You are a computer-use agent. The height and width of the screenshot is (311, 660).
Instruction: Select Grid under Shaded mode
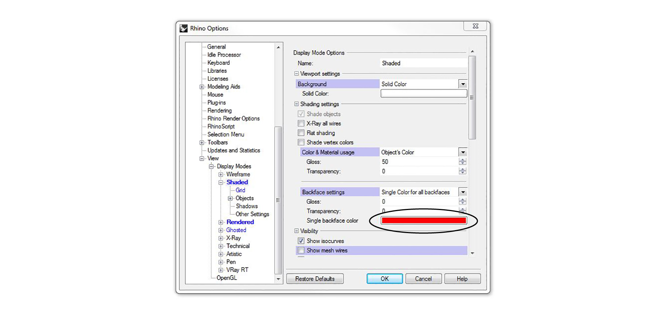(x=241, y=190)
